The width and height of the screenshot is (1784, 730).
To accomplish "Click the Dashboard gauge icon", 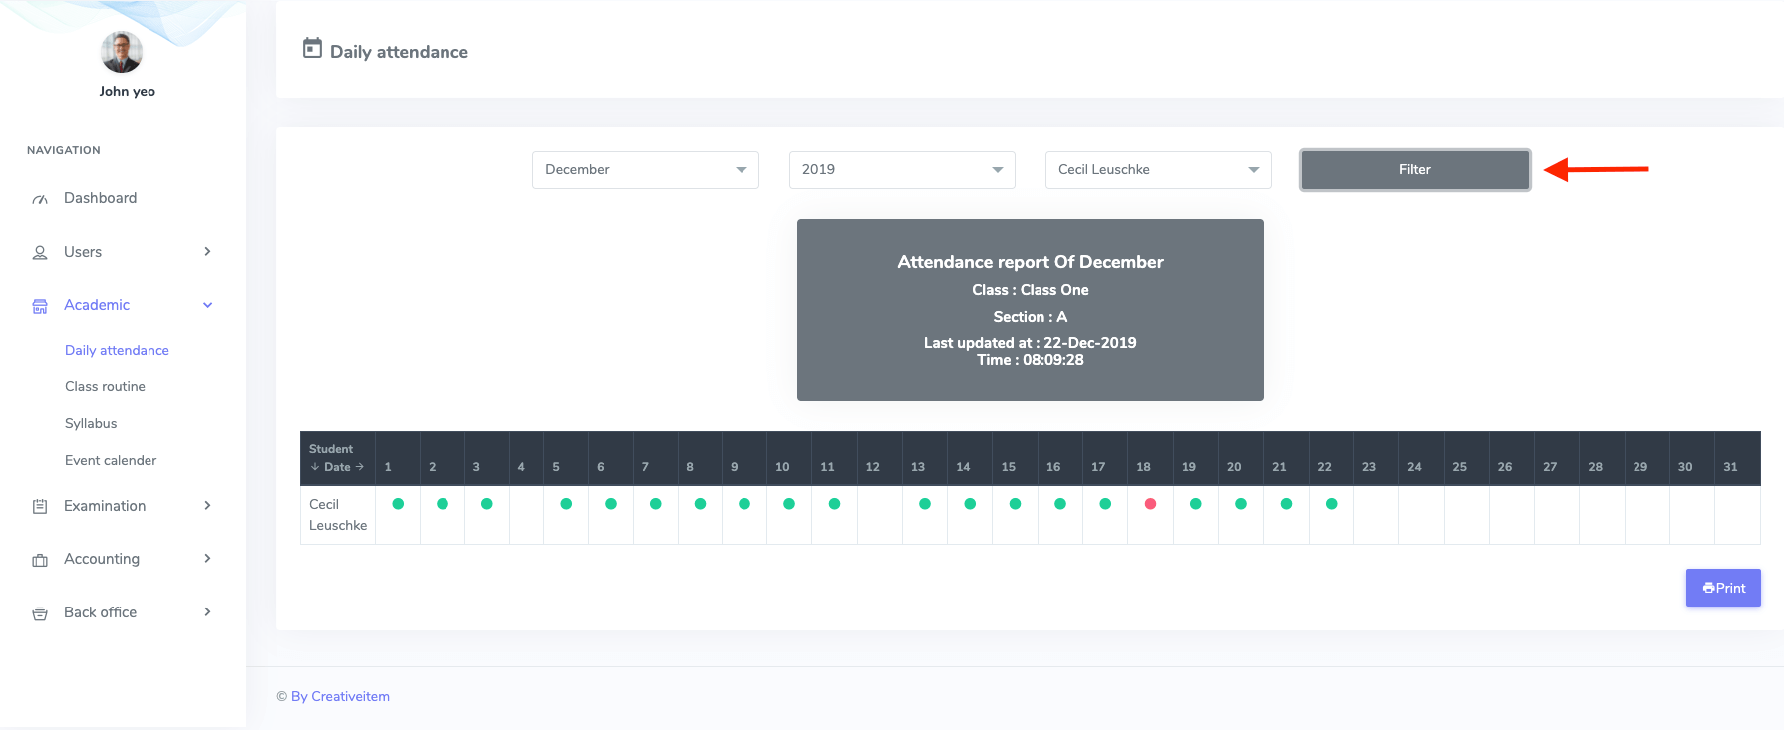I will pyautogui.click(x=40, y=199).
